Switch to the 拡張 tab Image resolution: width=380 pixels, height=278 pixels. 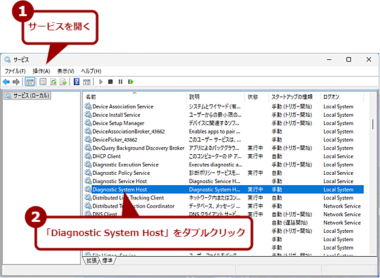92,261
